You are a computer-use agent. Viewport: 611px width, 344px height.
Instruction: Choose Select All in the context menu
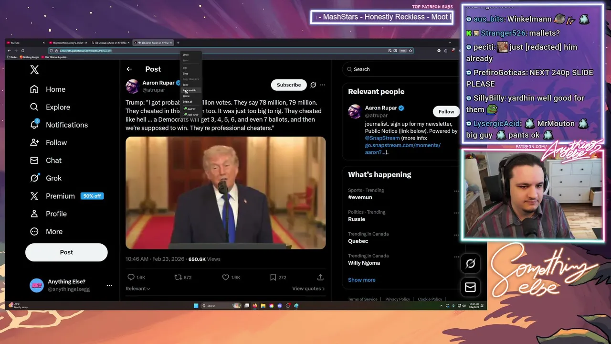(192, 102)
